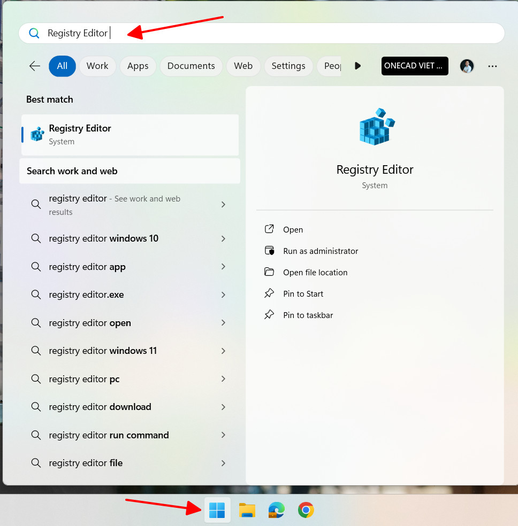
Task: Select the All filter tab
Action: click(62, 66)
